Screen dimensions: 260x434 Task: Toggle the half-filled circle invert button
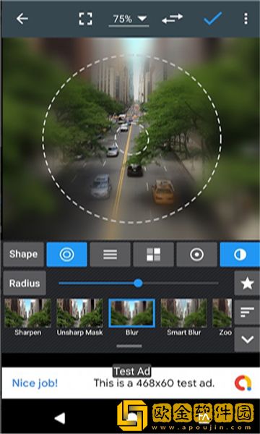[x=240, y=255]
